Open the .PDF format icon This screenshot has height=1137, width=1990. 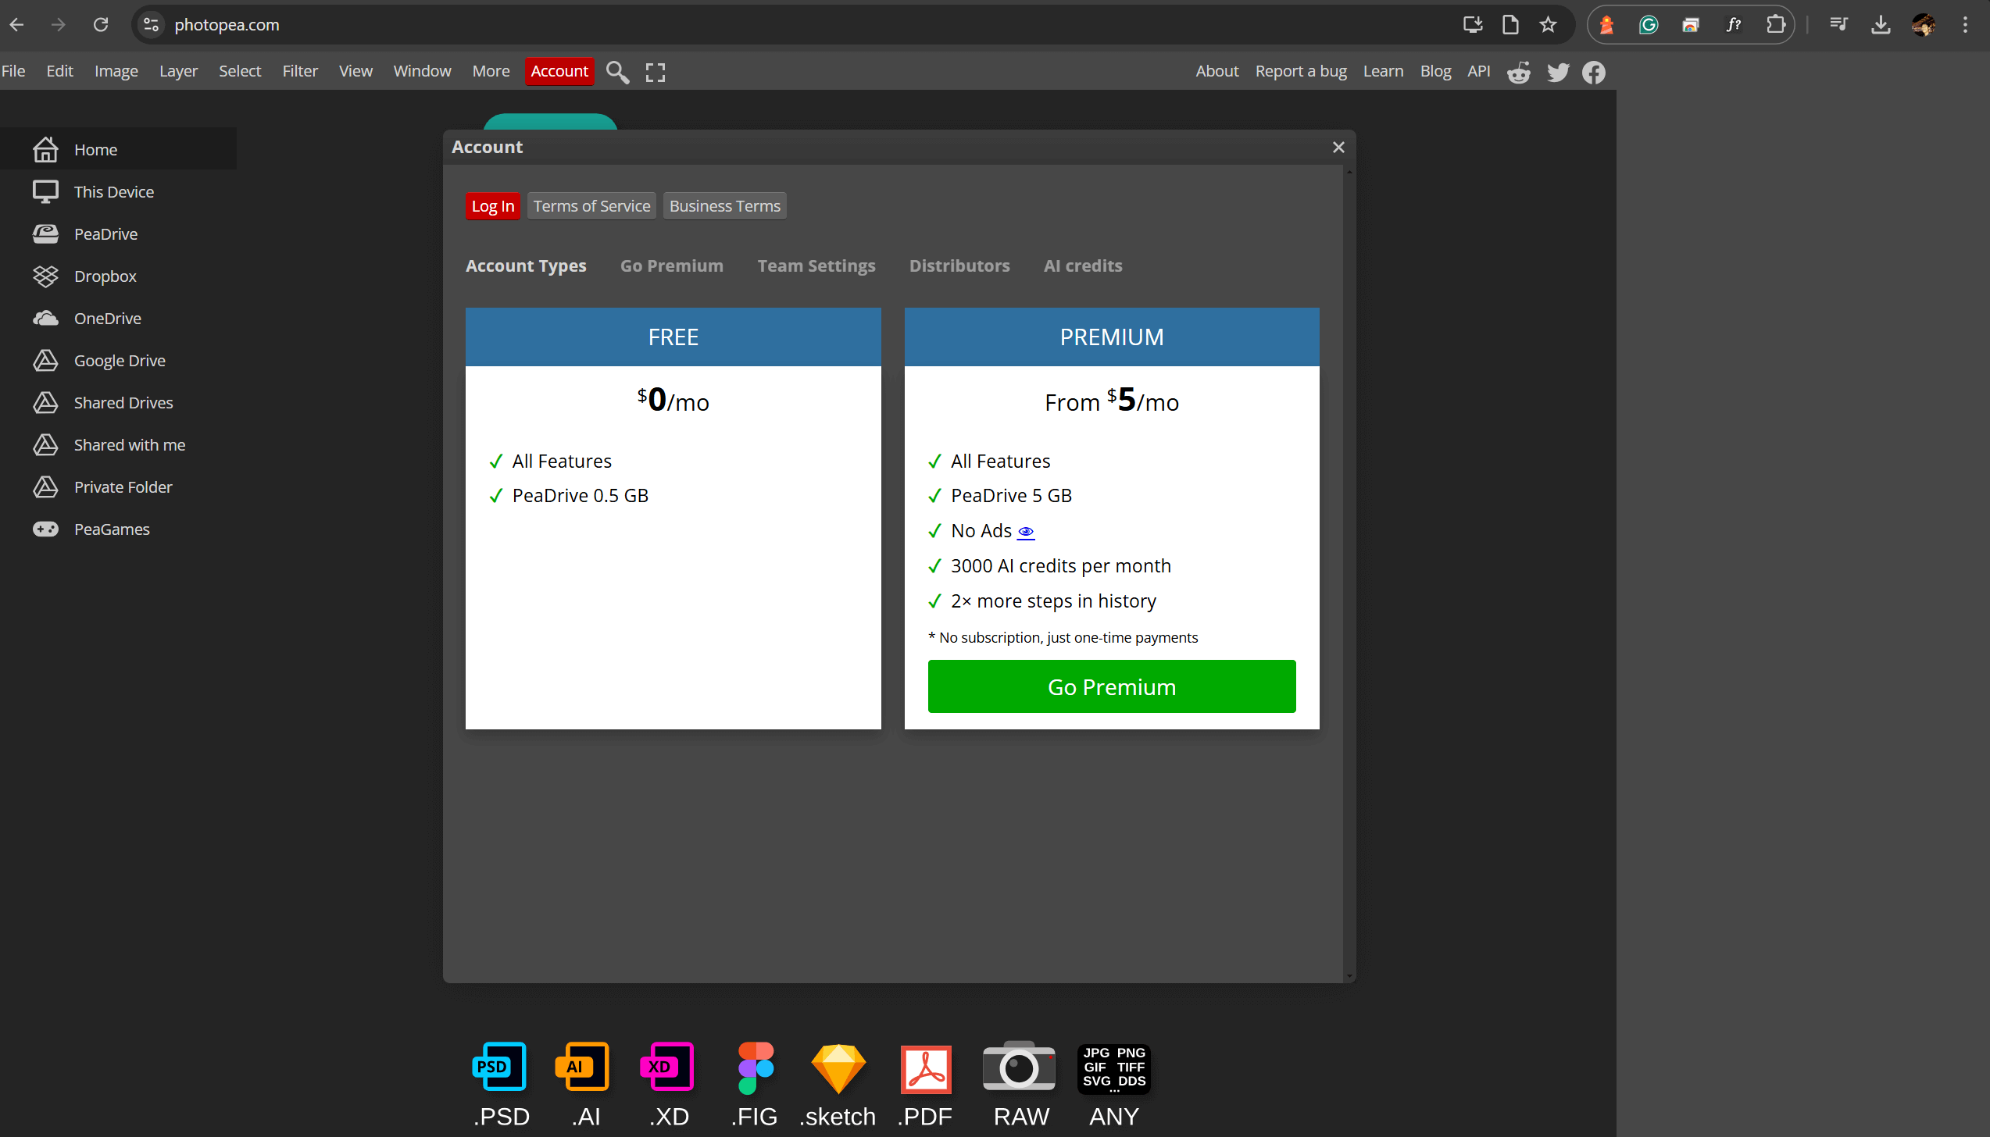coord(926,1068)
